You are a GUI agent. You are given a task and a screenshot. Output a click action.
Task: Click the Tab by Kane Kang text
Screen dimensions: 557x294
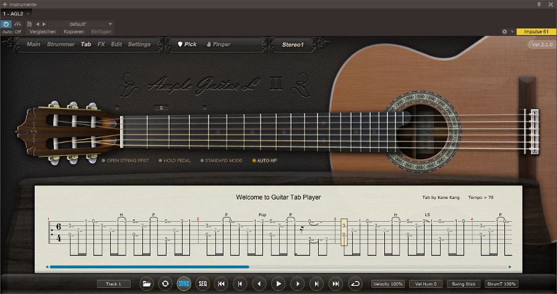click(441, 198)
